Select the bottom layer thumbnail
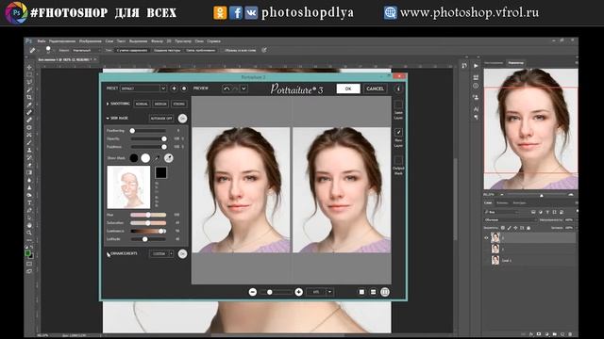Screen dimensions: 604x339 click(x=495, y=260)
